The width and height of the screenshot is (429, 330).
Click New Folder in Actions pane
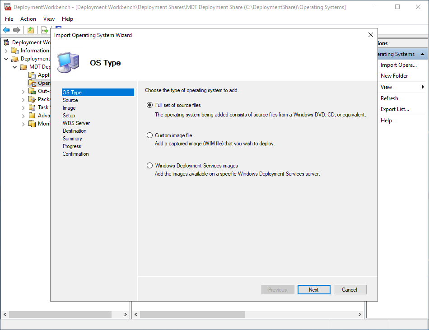[x=394, y=76]
